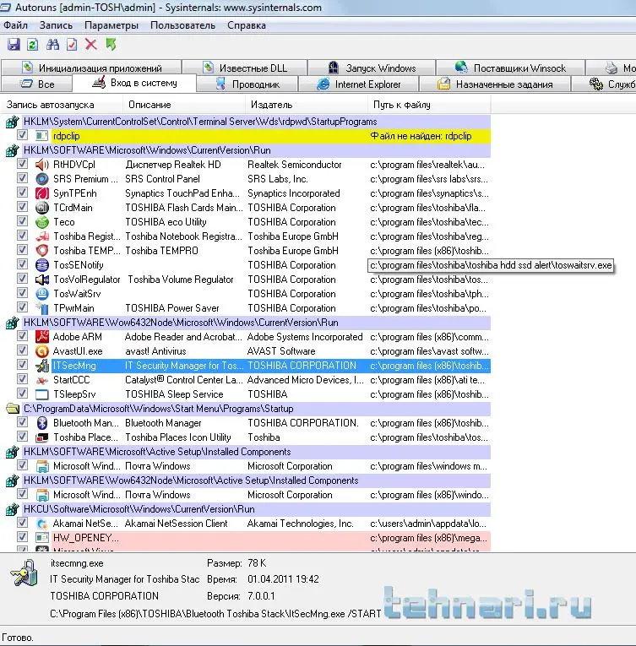
Task: Click the green Jump to entry icon
Action: point(111,44)
